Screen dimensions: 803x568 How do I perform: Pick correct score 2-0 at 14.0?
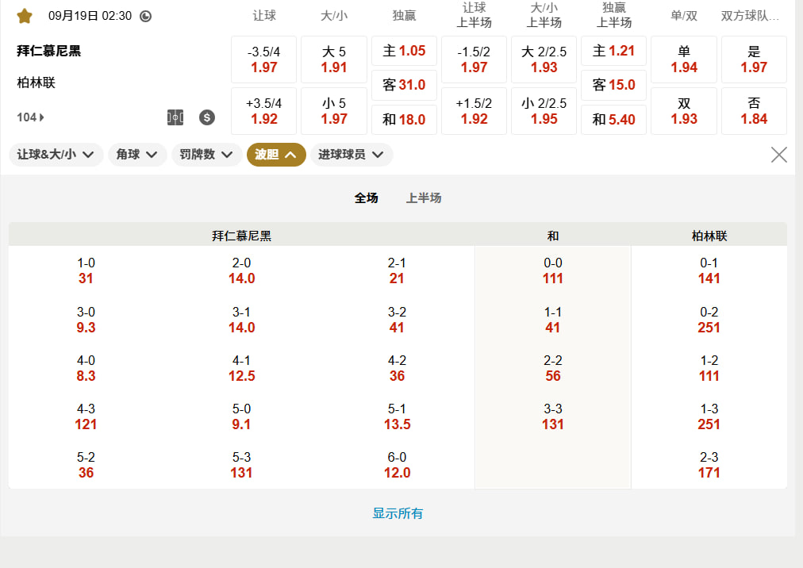[242, 271]
